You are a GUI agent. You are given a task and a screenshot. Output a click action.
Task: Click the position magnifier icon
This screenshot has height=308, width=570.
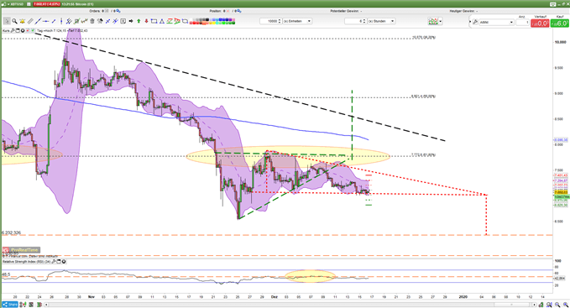(238, 11)
